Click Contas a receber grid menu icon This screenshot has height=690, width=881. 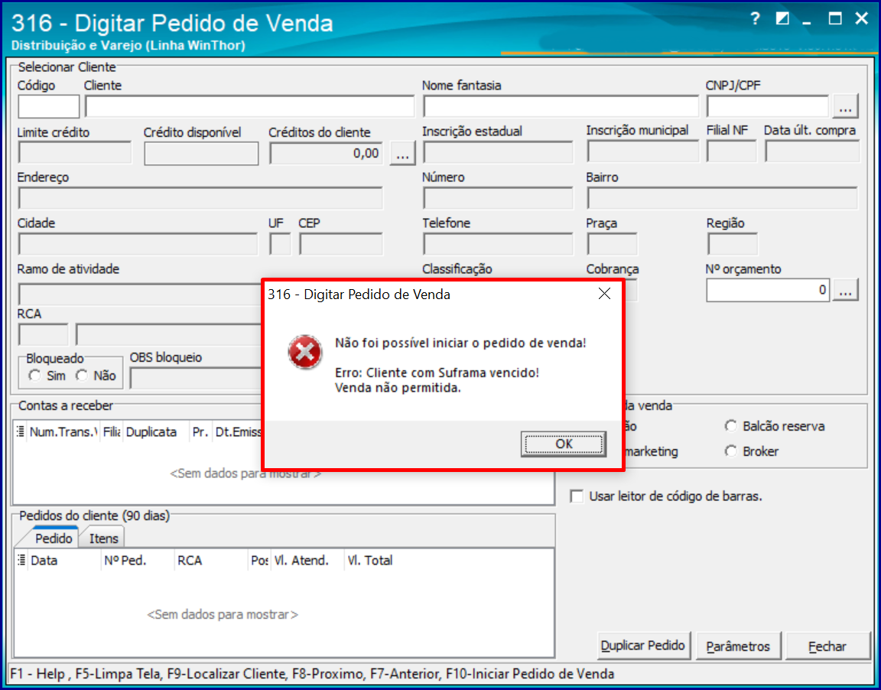(20, 431)
